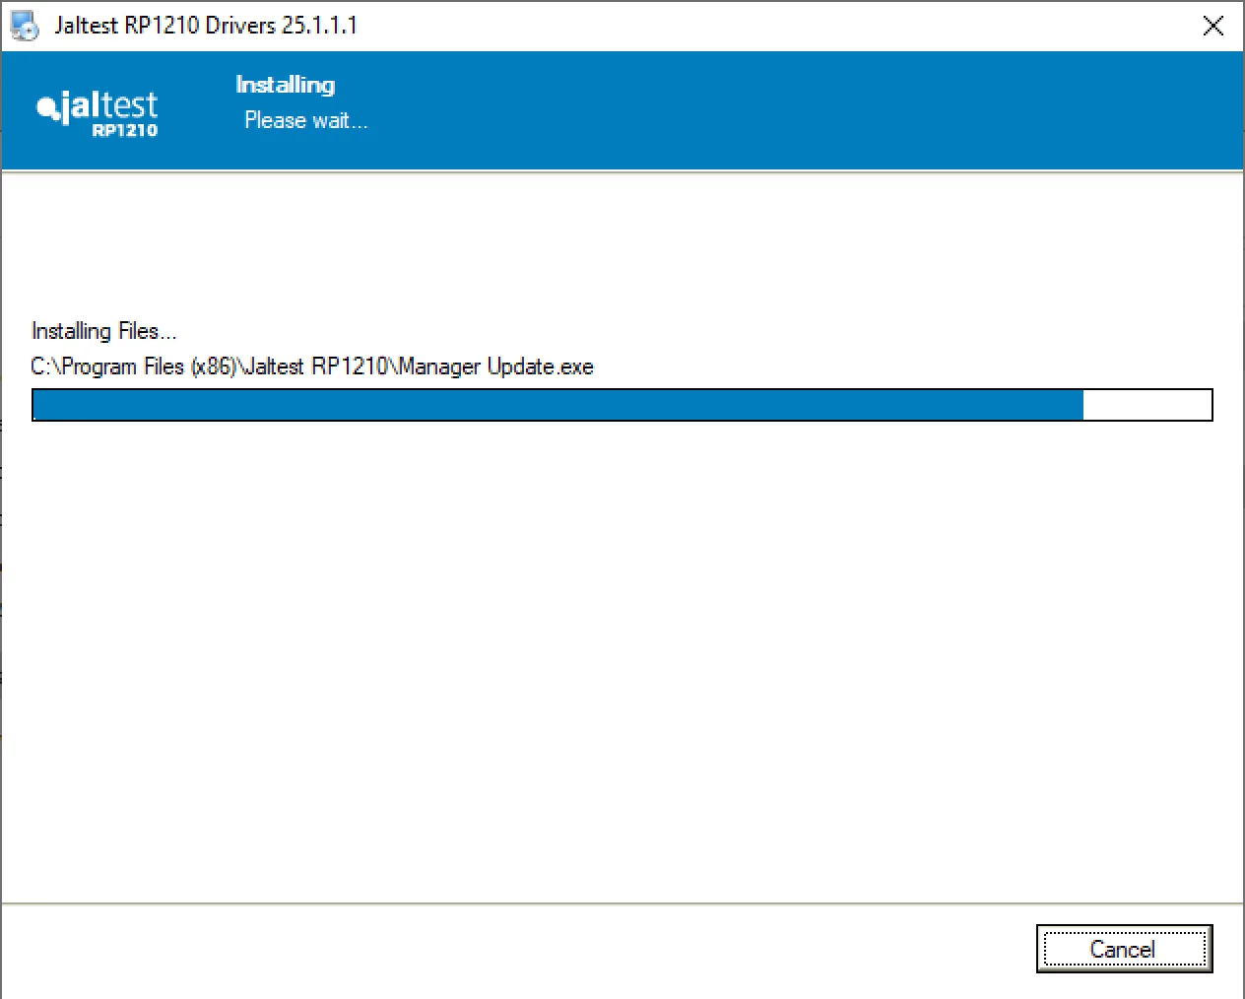Close the installer window with the X
Image resolution: width=1245 pixels, height=999 pixels.
pos(1212,26)
